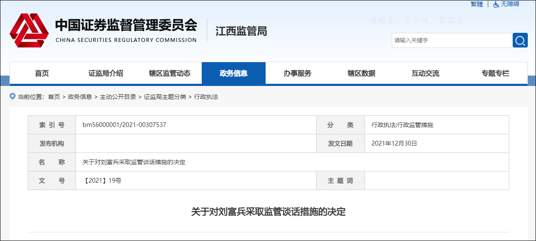Select the 政务信息 tab

click(x=234, y=73)
